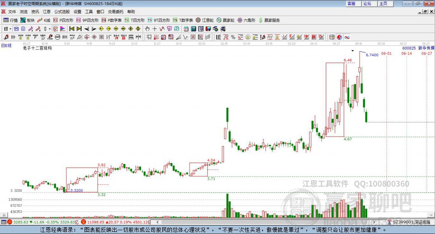This screenshot has height=234, width=435.
Task: Click scrollbar left arrow
Action: click(x=157, y=222)
